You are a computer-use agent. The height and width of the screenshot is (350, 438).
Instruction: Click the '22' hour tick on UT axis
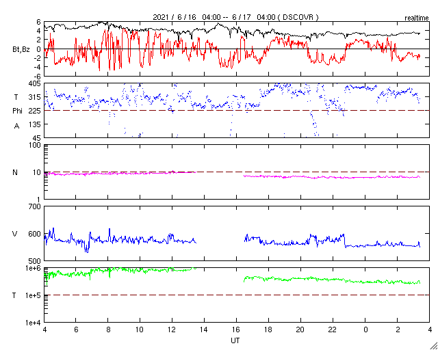point(333,329)
